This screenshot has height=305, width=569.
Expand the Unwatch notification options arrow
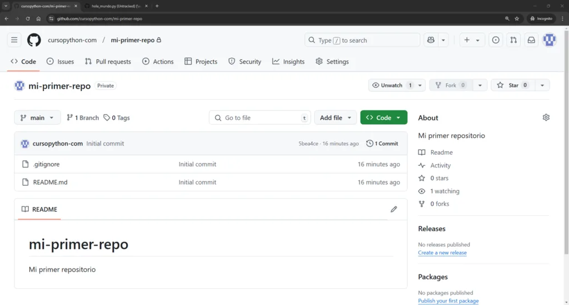420,85
